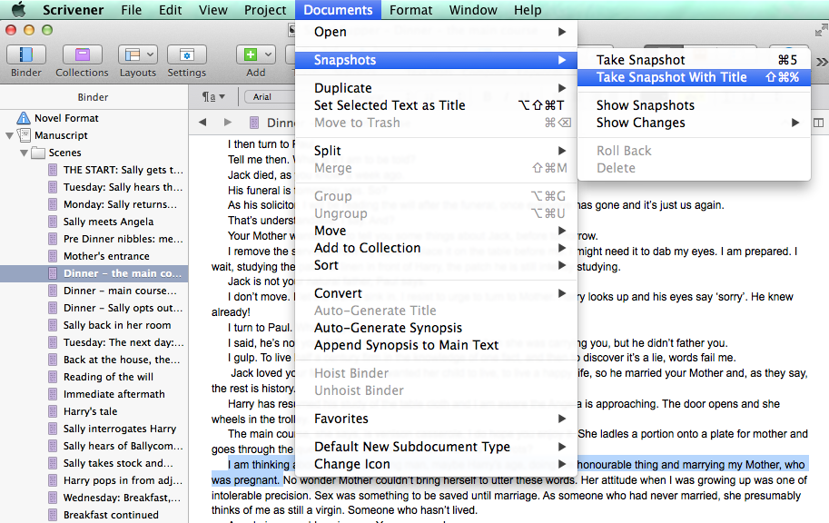The height and width of the screenshot is (523, 829).
Task: Open the Scrivener application menu
Action: (73, 10)
